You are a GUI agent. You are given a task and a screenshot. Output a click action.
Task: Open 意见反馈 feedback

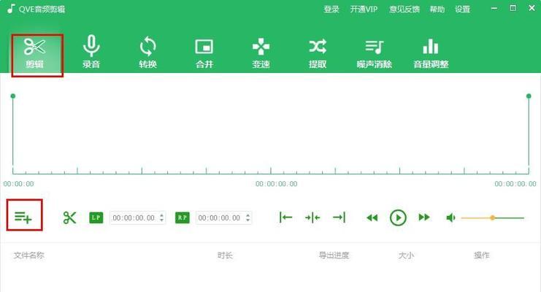tap(404, 9)
